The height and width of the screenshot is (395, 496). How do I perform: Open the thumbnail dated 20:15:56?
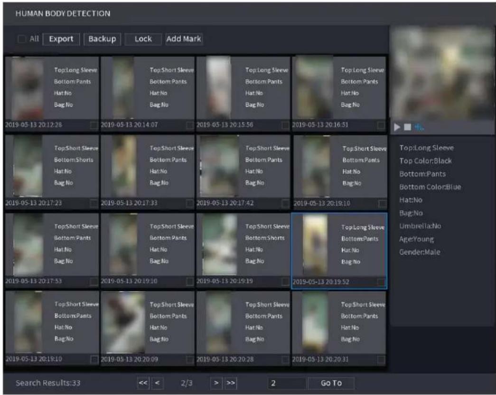coord(219,88)
